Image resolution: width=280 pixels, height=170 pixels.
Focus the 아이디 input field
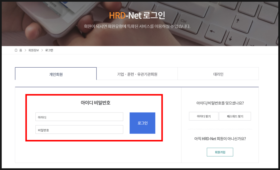coord(79,117)
